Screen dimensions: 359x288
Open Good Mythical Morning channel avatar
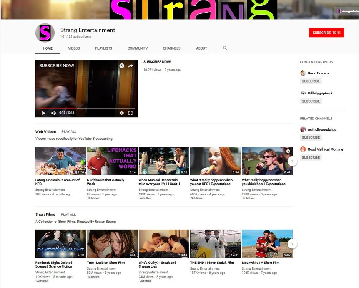click(303, 149)
